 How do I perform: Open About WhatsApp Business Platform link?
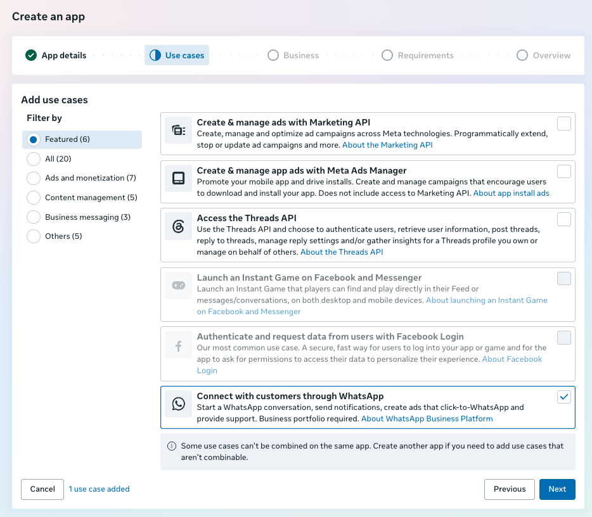(x=427, y=419)
